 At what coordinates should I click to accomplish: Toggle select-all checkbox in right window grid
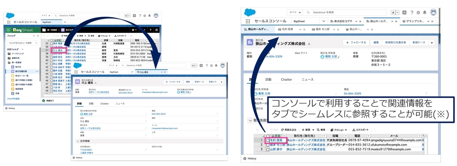pos(267,136)
